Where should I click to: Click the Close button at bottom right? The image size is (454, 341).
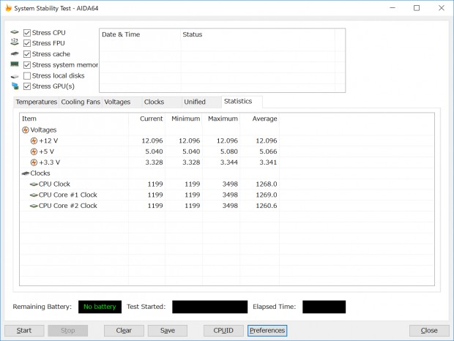point(429,331)
